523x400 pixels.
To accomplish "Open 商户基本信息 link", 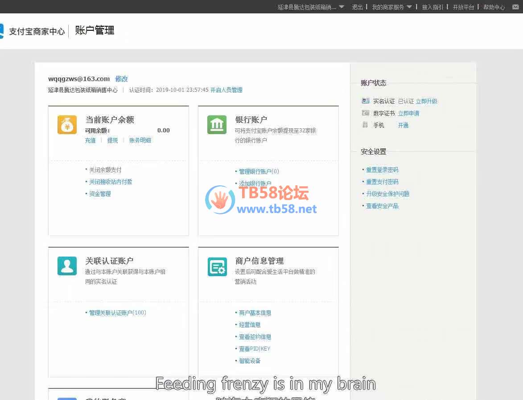I will click(x=255, y=313).
